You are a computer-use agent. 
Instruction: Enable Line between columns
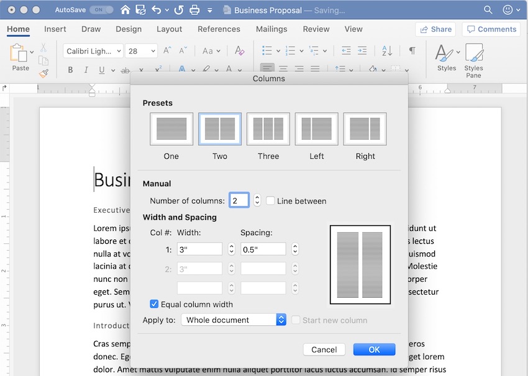click(271, 200)
